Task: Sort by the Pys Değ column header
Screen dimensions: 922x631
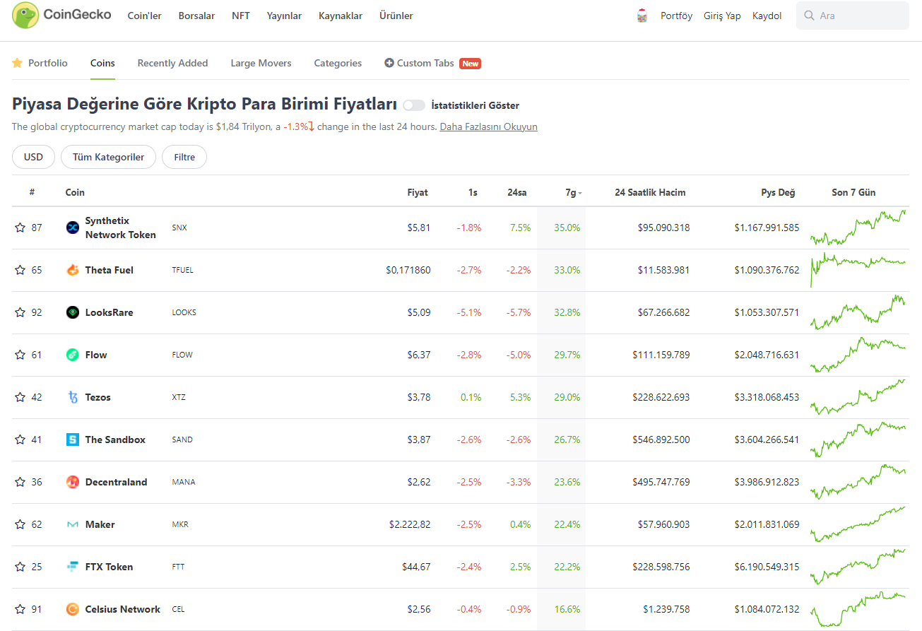Action: (778, 192)
